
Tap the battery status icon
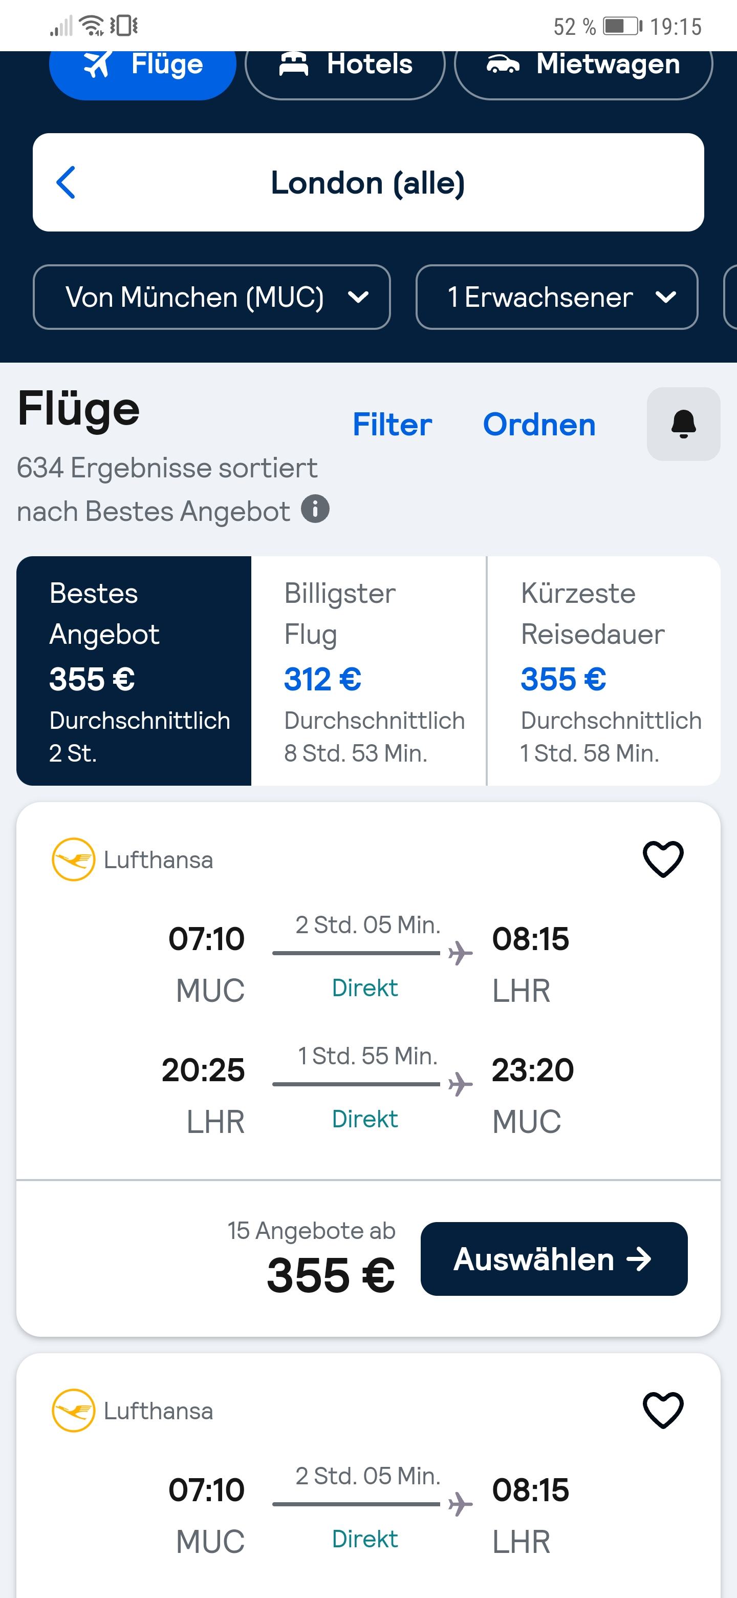pos(622,26)
